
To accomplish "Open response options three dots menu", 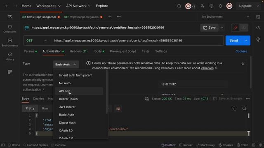I will pos(247,99).
